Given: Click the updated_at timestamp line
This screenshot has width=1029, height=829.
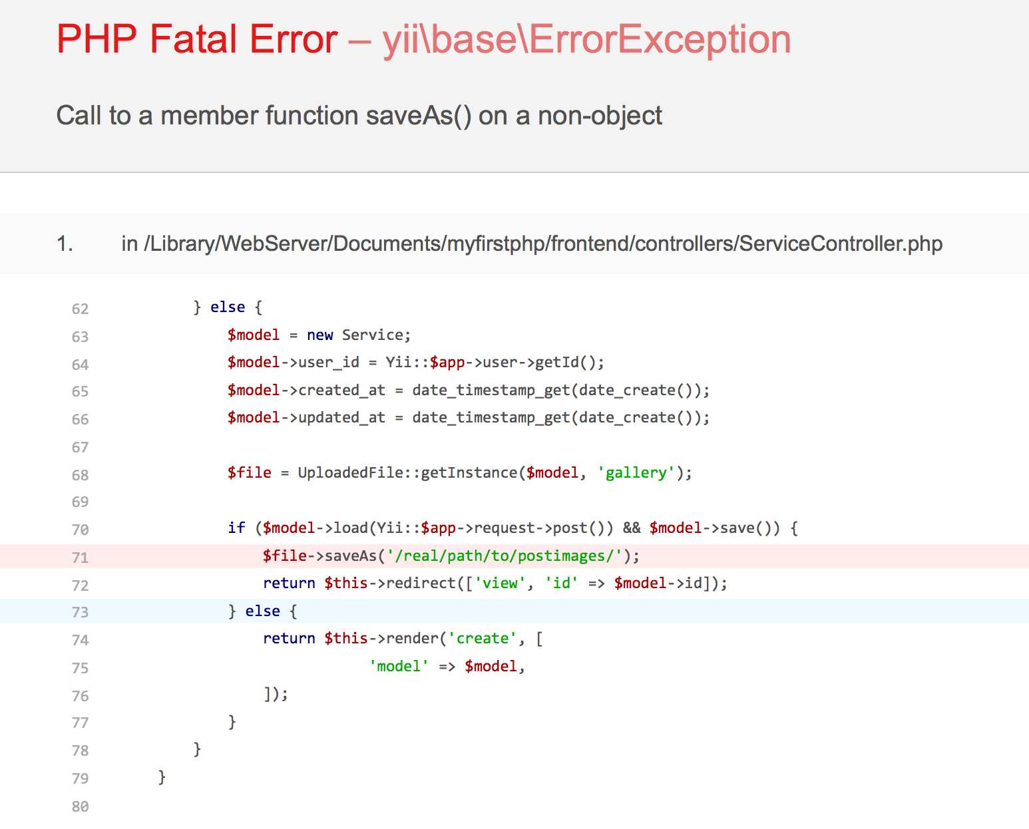Looking at the screenshot, I should tap(468, 418).
